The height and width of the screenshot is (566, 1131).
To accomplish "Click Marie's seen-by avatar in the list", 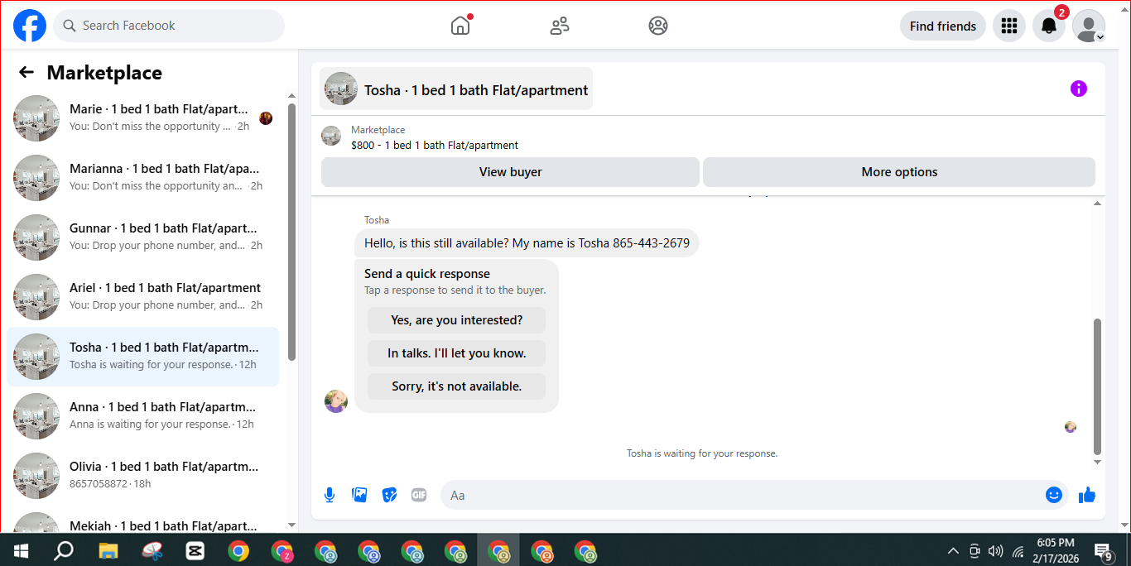I will point(266,118).
